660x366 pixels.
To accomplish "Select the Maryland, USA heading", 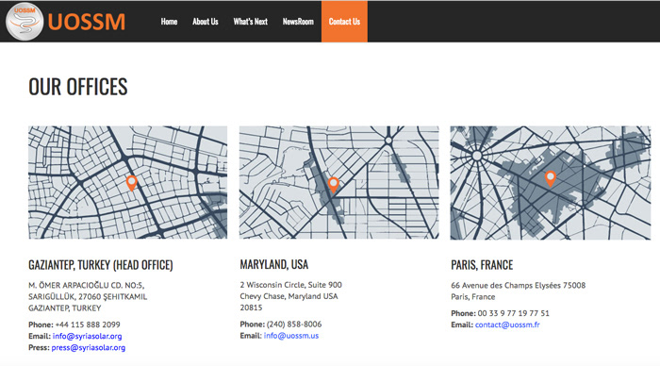I will click(274, 264).
